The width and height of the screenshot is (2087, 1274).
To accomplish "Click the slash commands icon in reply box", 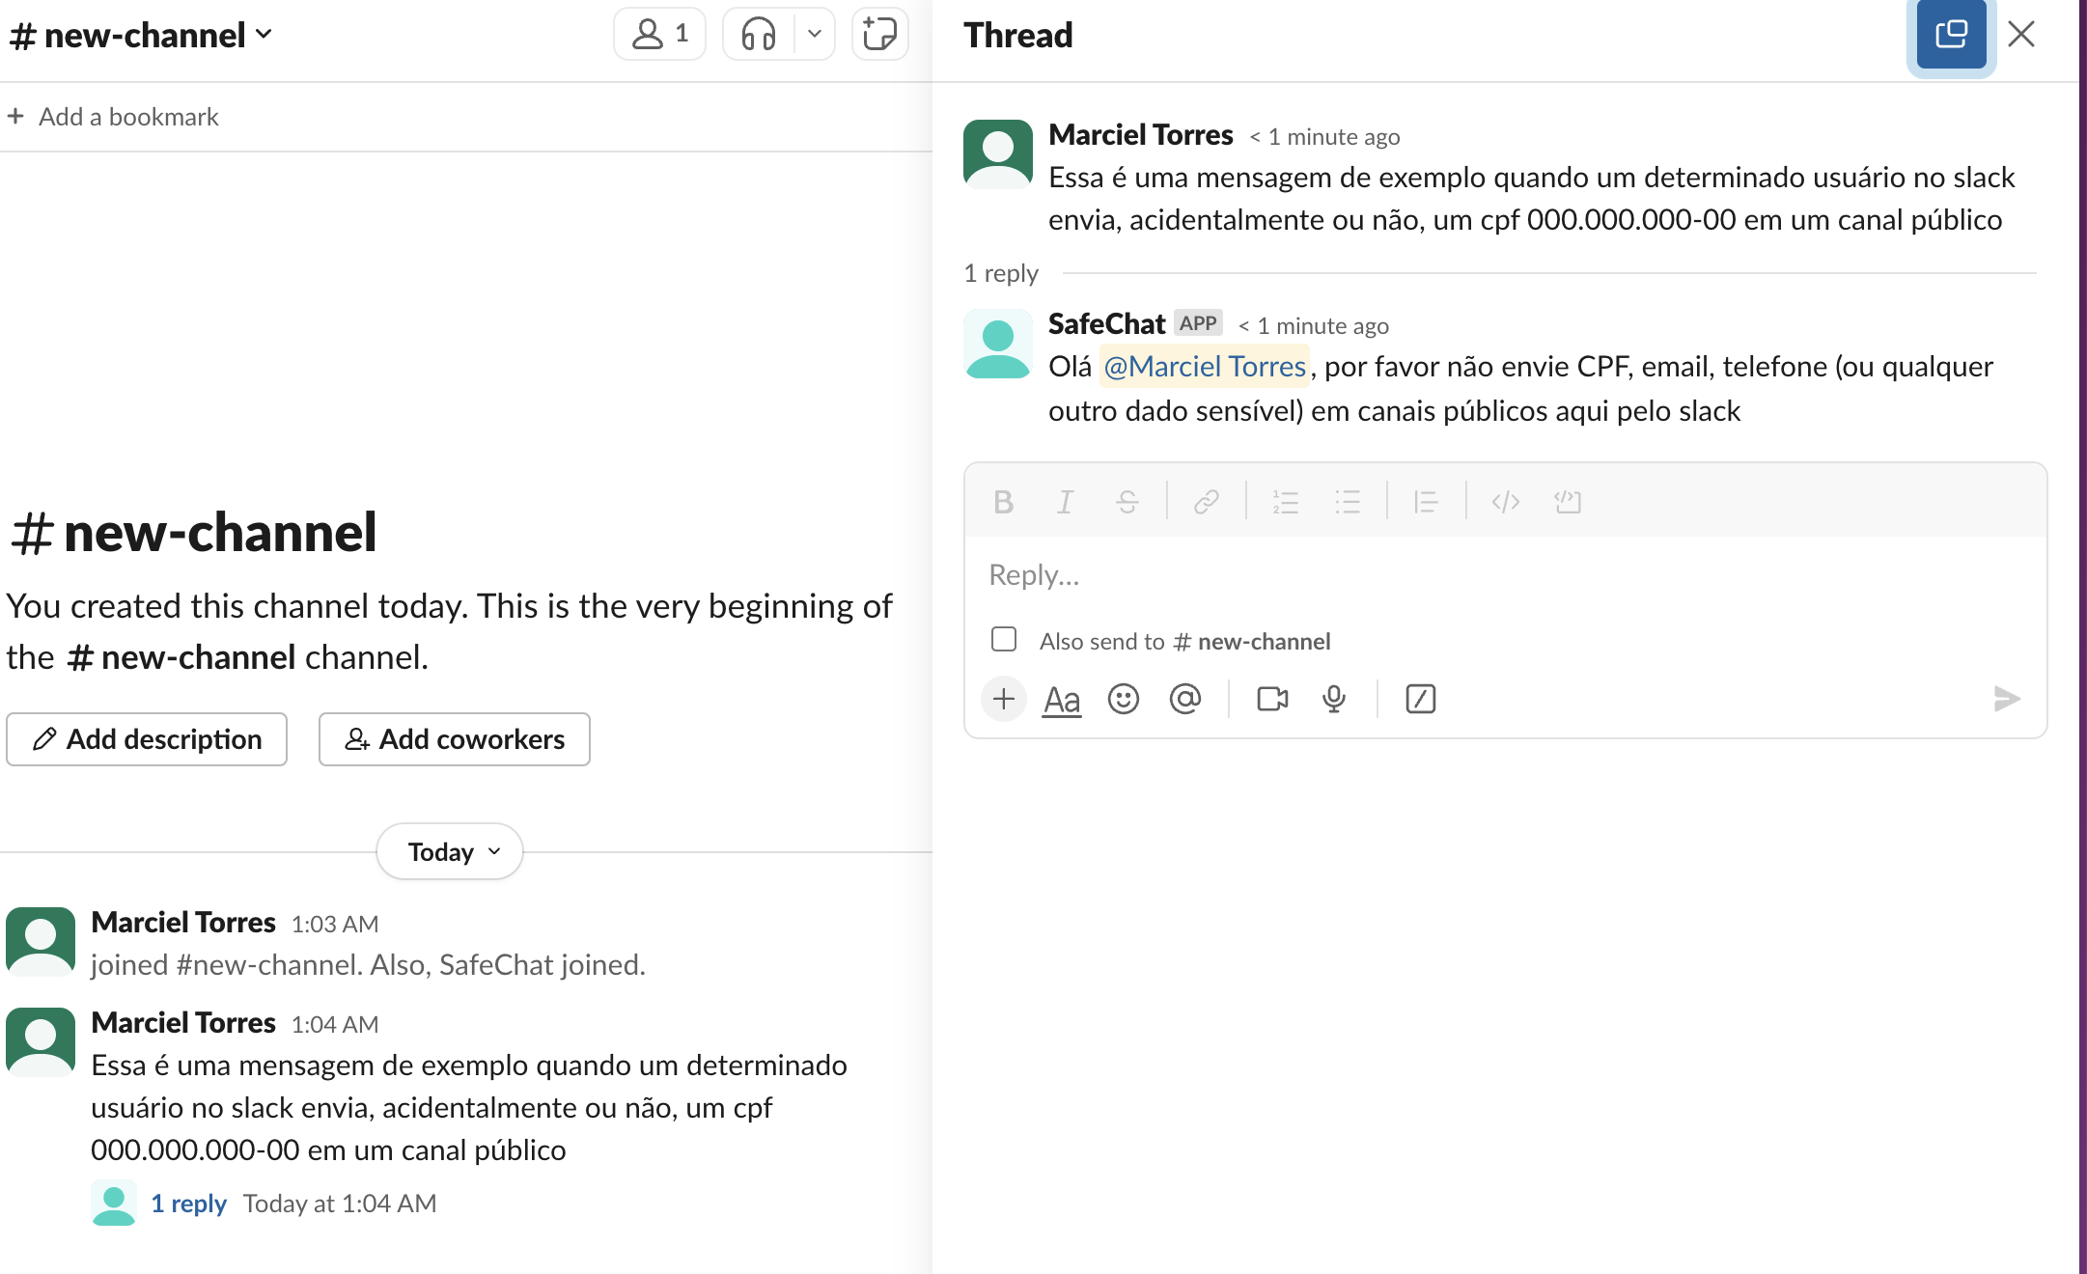I will [1419, 698].
